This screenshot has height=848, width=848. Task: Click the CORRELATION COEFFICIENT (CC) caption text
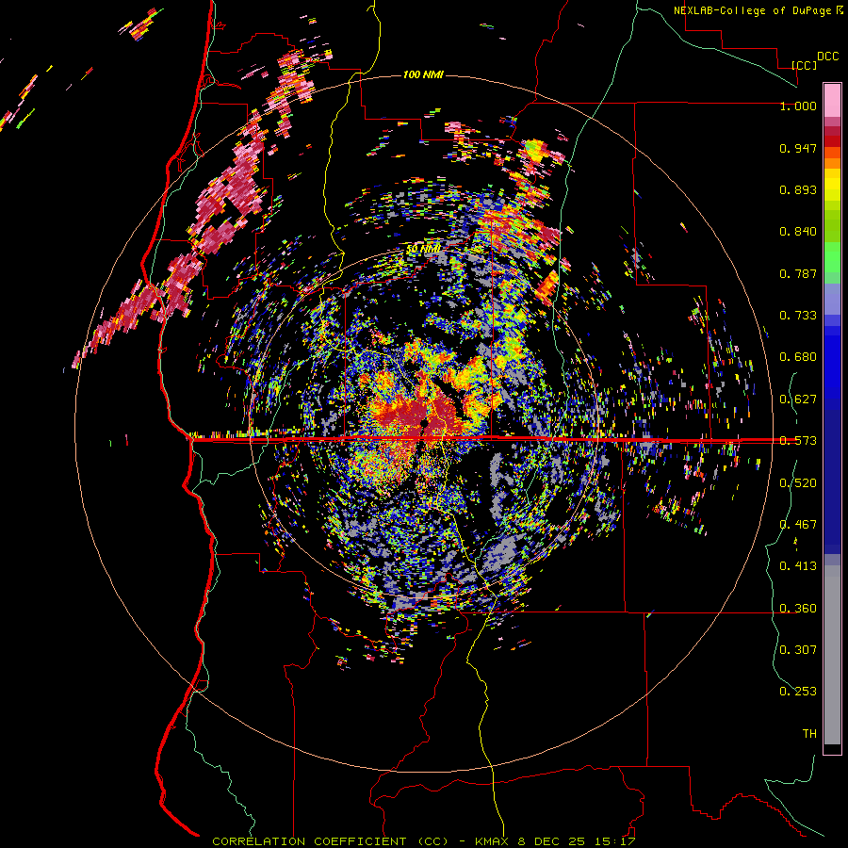[331, 841]
